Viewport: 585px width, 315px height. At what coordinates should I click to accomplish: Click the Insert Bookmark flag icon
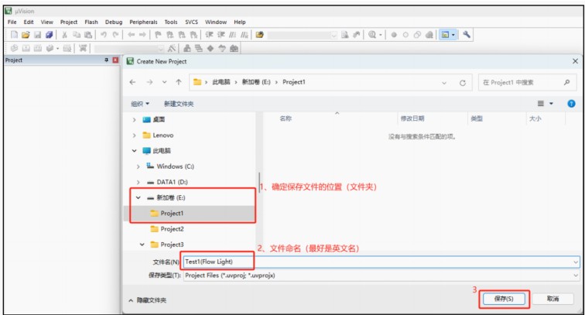pyautogui.click(x=158, y=35)
